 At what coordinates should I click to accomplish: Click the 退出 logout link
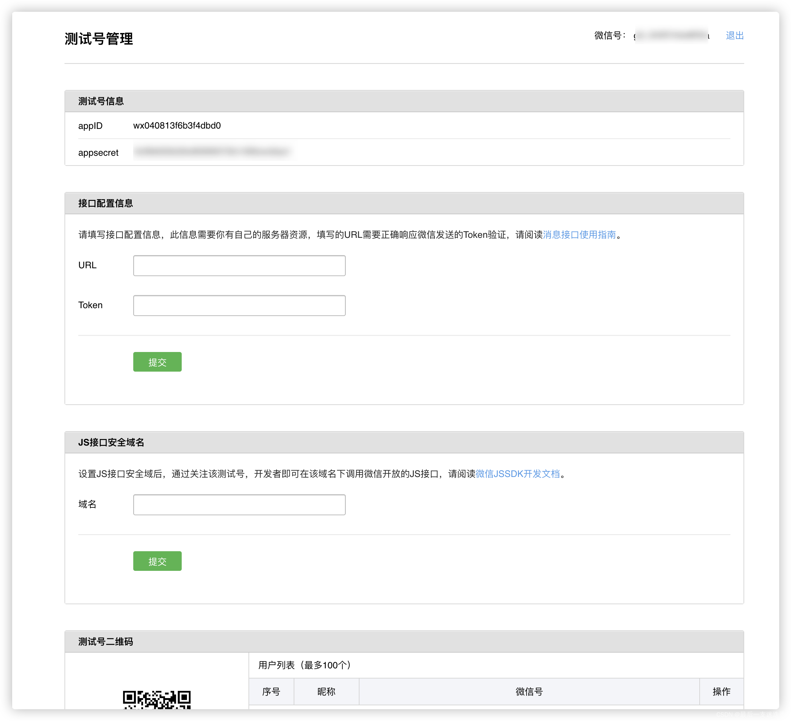(734, 36)
